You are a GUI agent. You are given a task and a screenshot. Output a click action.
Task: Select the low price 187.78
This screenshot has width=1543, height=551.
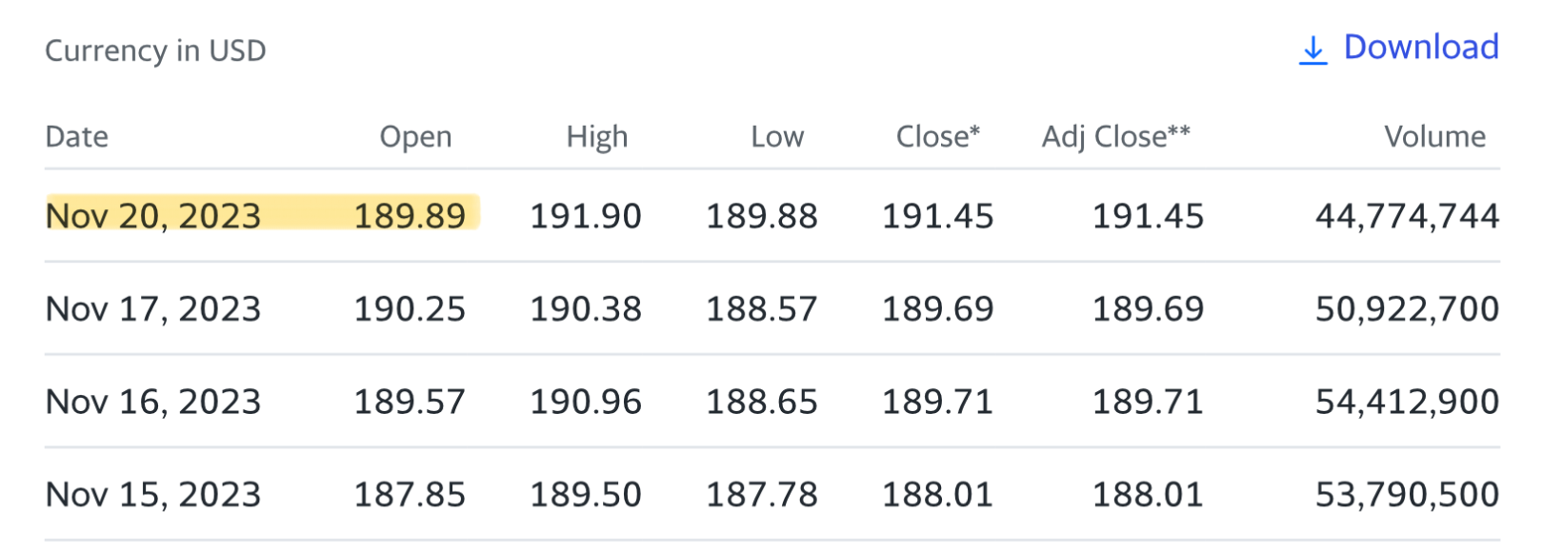[761, 495]
